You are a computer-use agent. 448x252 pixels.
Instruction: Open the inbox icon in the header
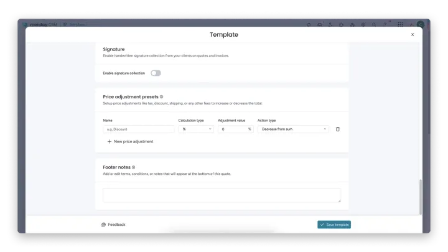pyautogui.click(x=319, y=24)
